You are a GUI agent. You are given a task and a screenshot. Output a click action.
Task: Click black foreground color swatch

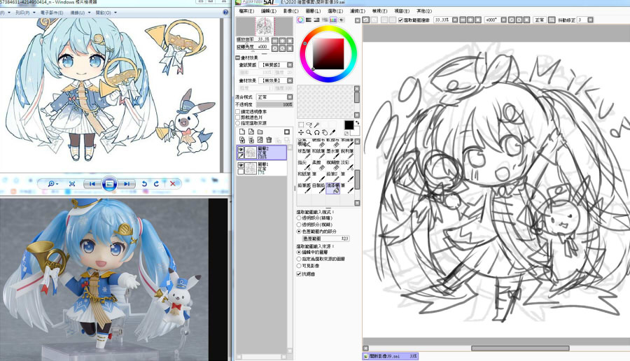[x=349, y=125]
